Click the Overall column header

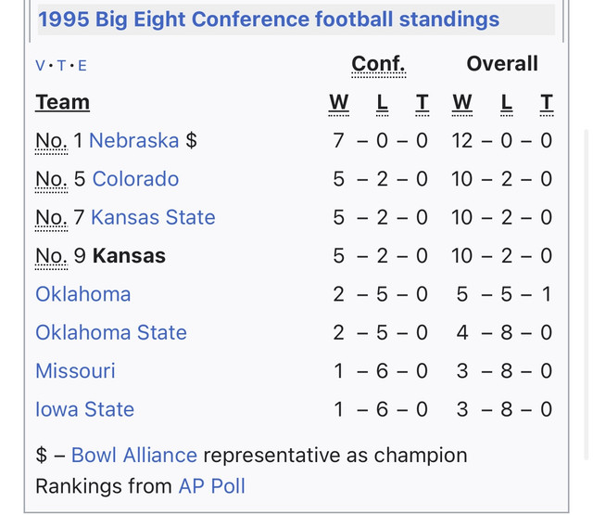pyautogui.click(x=501, y=64)
